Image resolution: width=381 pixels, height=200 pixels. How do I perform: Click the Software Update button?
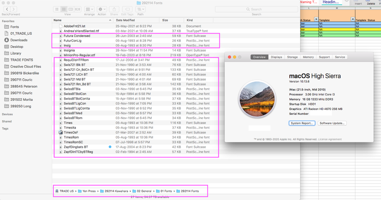pos(332,123)
